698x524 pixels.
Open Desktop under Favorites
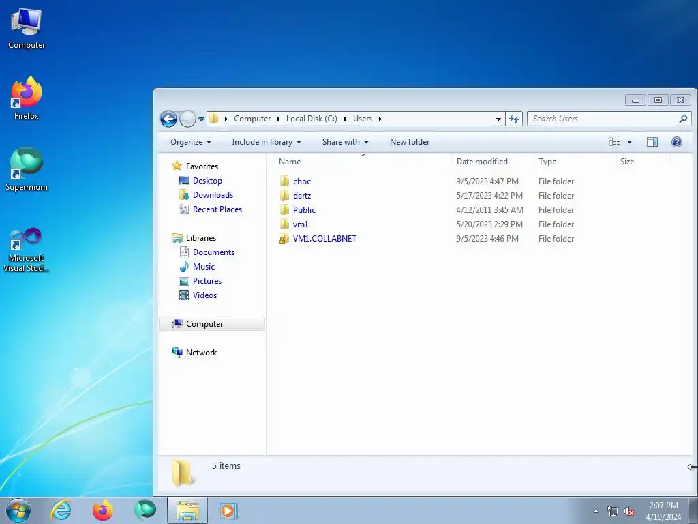pyautogui.click(x=207, y=180)
